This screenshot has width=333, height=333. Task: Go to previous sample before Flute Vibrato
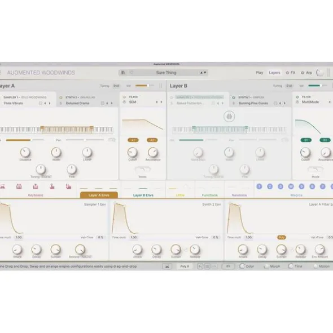point(45,103)
